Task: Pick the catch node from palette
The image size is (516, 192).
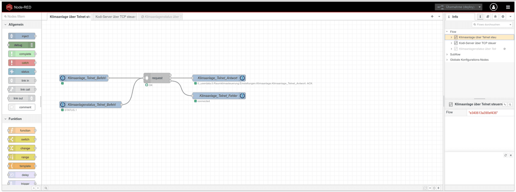Action: tap(22, 63)
